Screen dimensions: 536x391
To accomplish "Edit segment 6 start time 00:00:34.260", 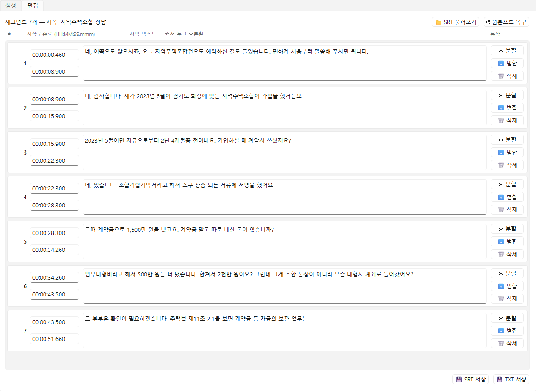I will [x=55, y=277].
